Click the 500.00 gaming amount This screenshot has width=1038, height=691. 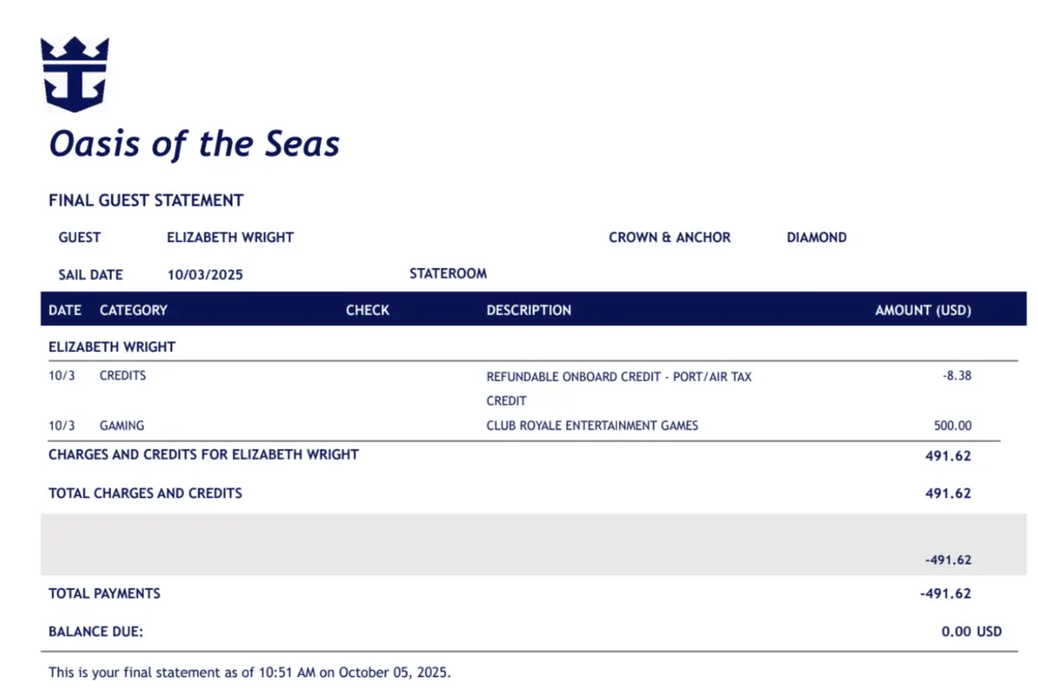[x=952, y=425]
